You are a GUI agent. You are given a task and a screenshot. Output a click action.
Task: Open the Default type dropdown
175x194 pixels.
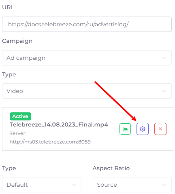[42, 185]
